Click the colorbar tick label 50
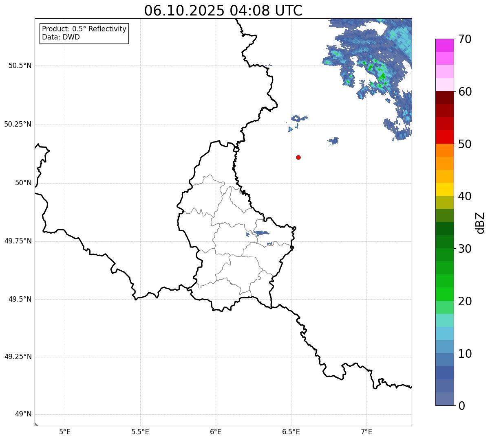490x440 pixels. 465,144
